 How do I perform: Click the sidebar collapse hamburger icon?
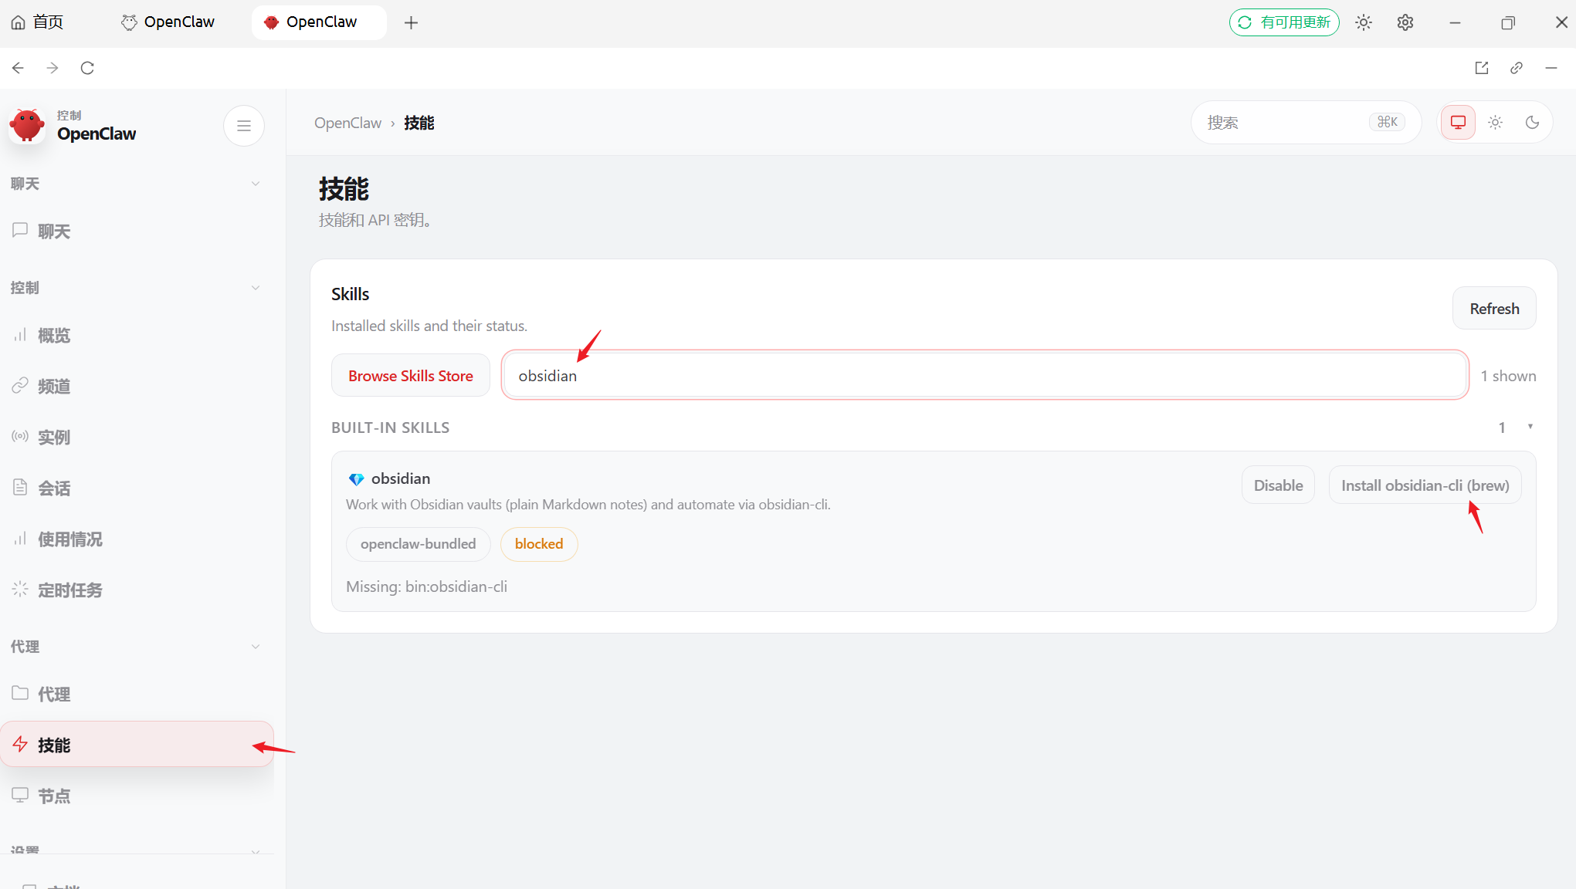point(244,126)
